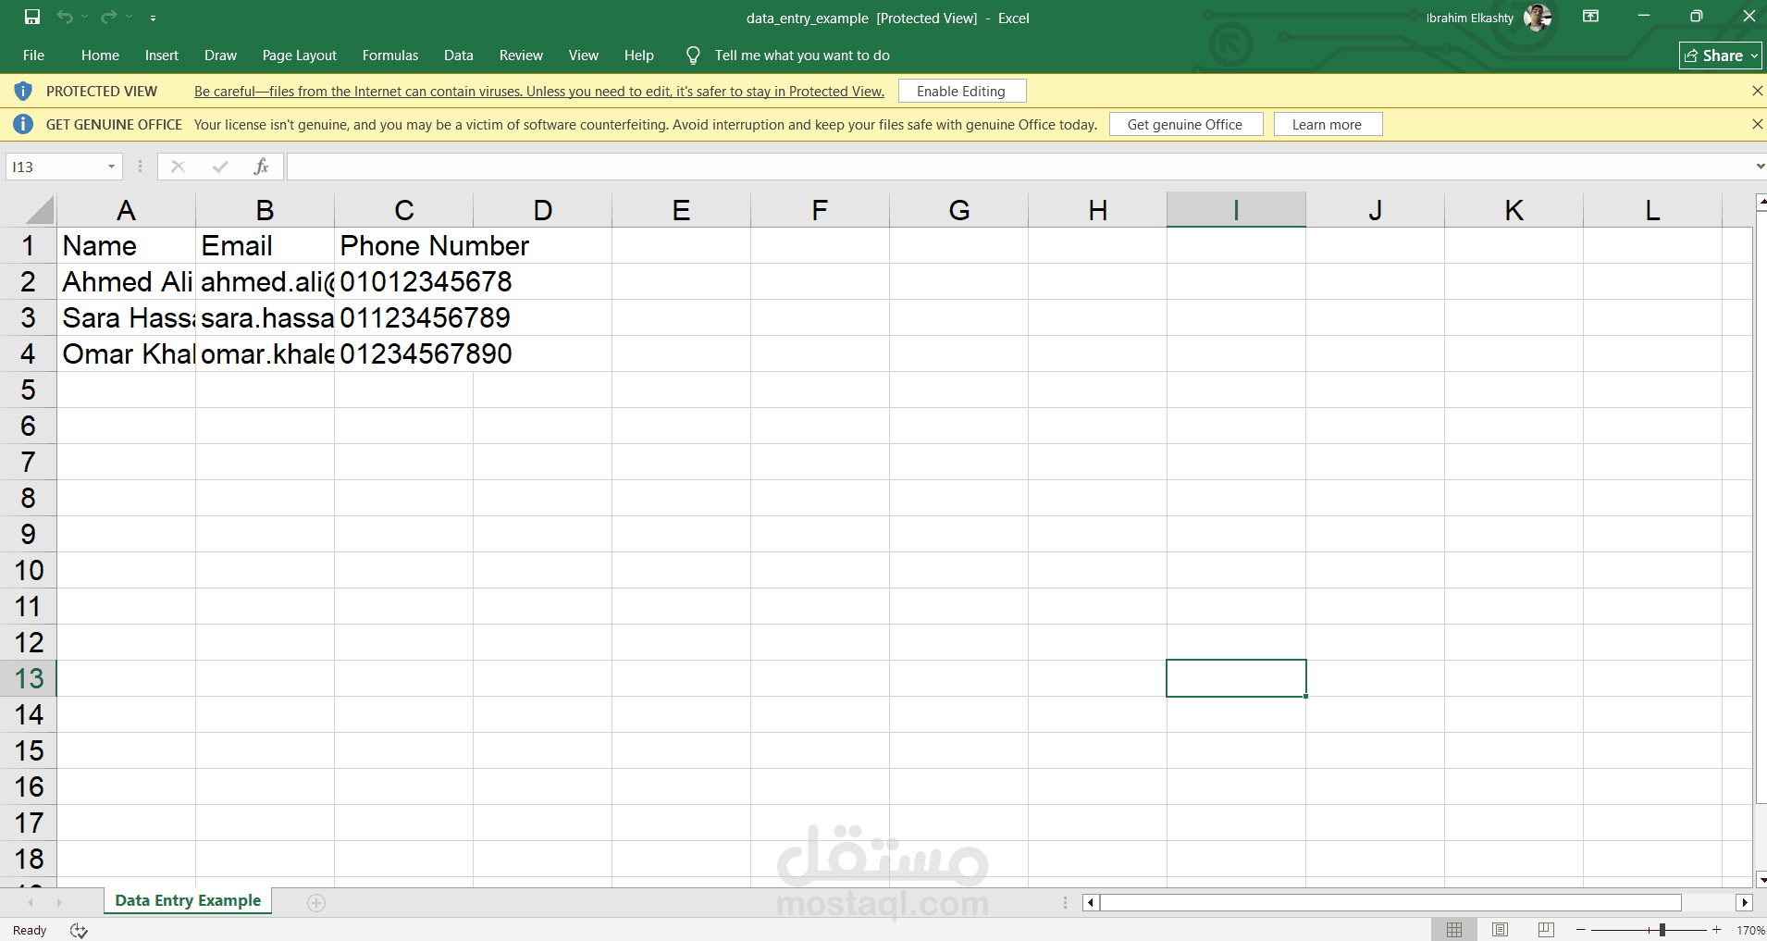1767x941 pixels.
Task: Click the zoom slider handle
Action: click(1662, 930)
